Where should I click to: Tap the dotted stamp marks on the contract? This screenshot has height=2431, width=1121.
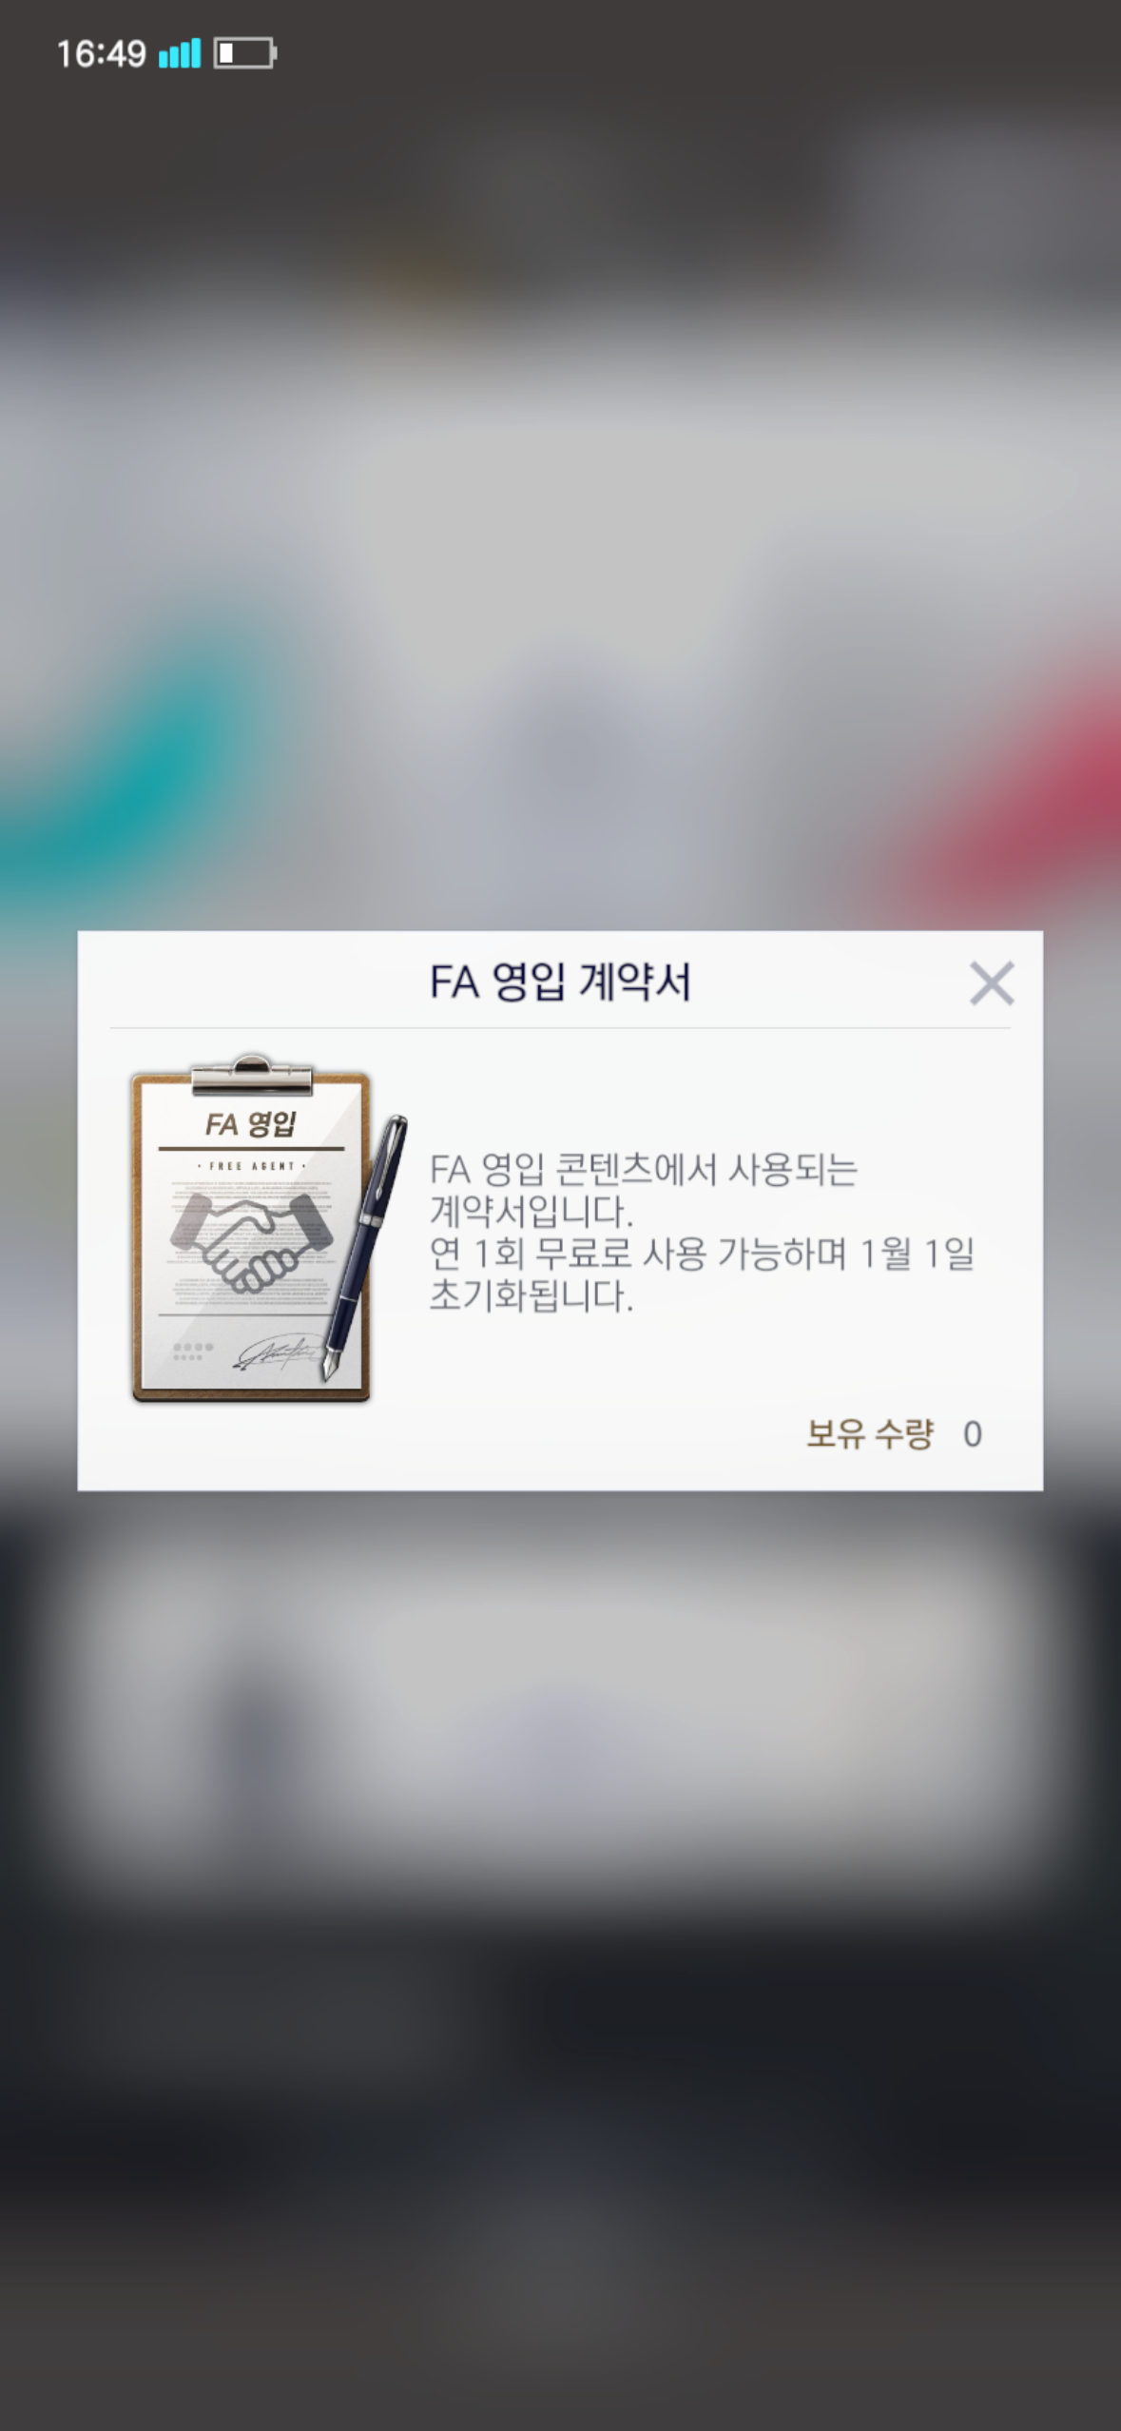192,1351
